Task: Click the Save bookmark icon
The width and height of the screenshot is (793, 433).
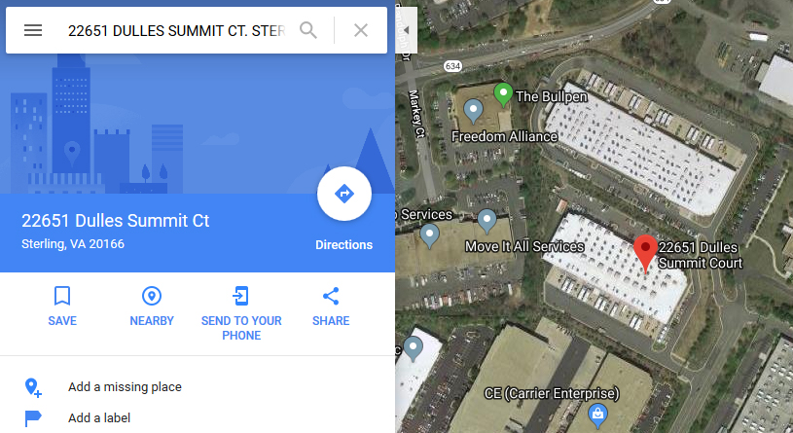Action: click(62, 296)
